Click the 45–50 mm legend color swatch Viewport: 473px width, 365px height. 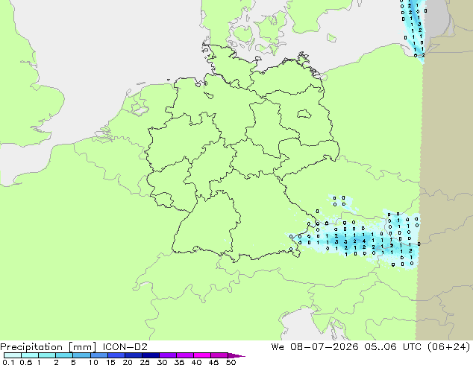click(219, 355)
